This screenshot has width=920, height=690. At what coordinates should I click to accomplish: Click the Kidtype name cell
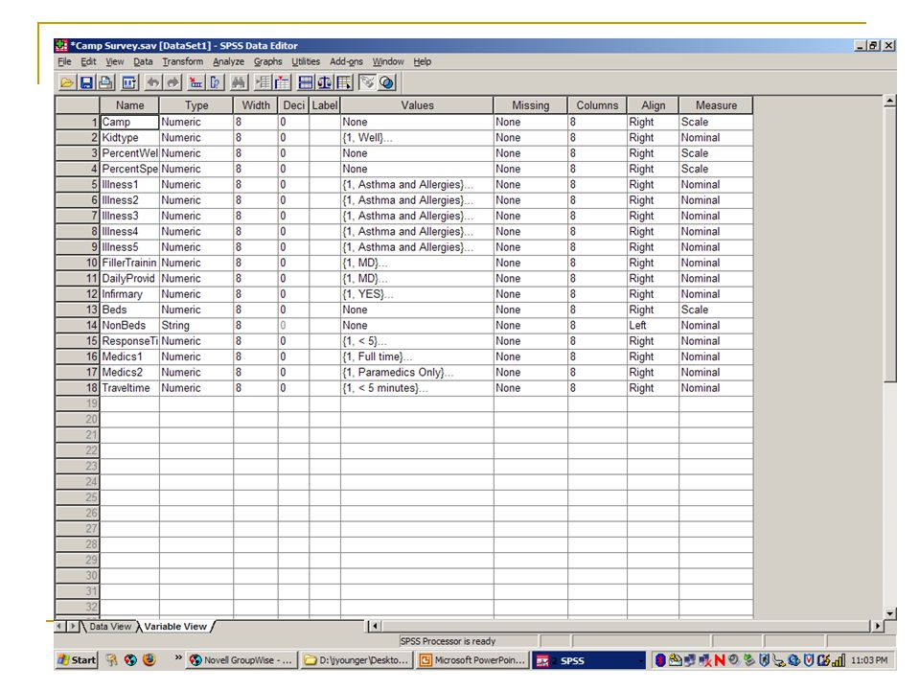129,137
